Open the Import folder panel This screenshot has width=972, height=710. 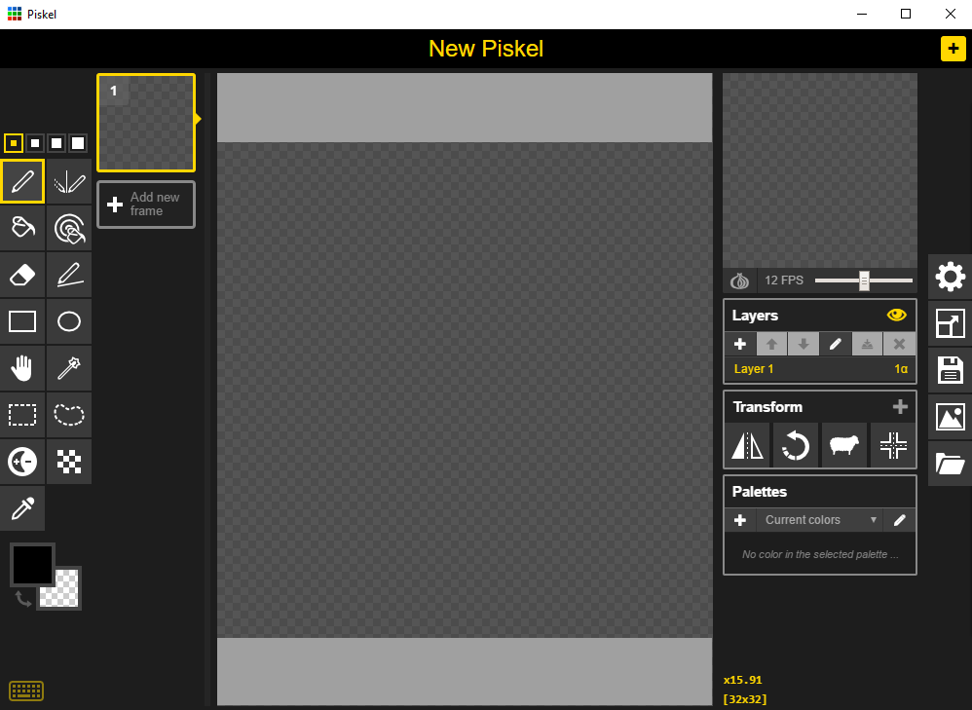951,464
